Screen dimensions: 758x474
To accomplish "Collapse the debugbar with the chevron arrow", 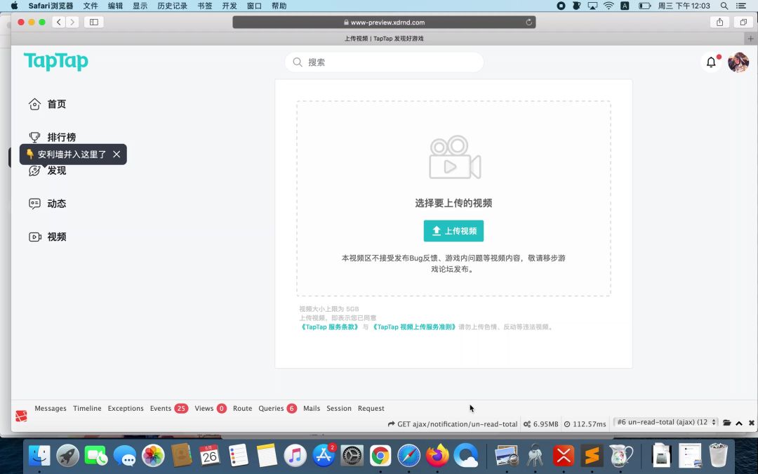I will click(739, 423).
